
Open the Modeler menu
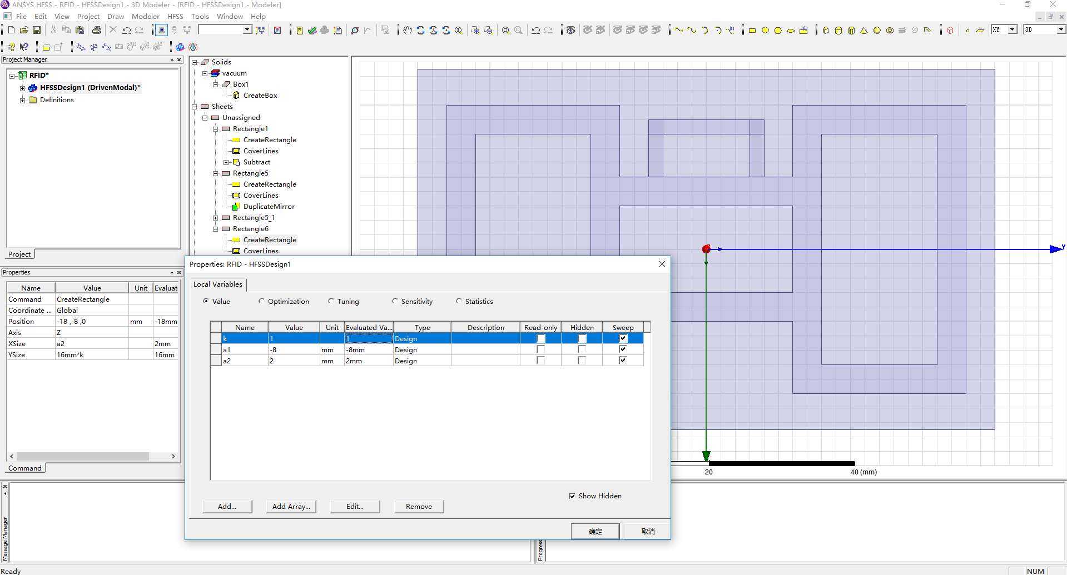click(146, 16)
